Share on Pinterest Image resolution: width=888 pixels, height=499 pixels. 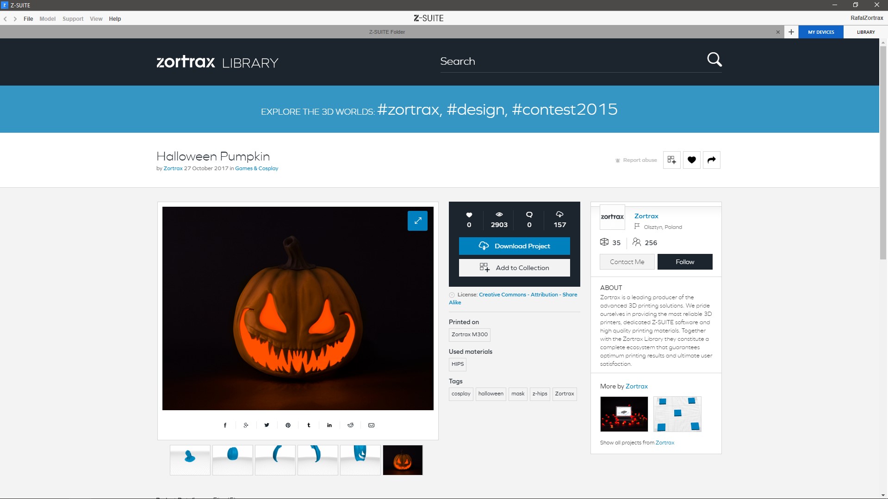288,425
